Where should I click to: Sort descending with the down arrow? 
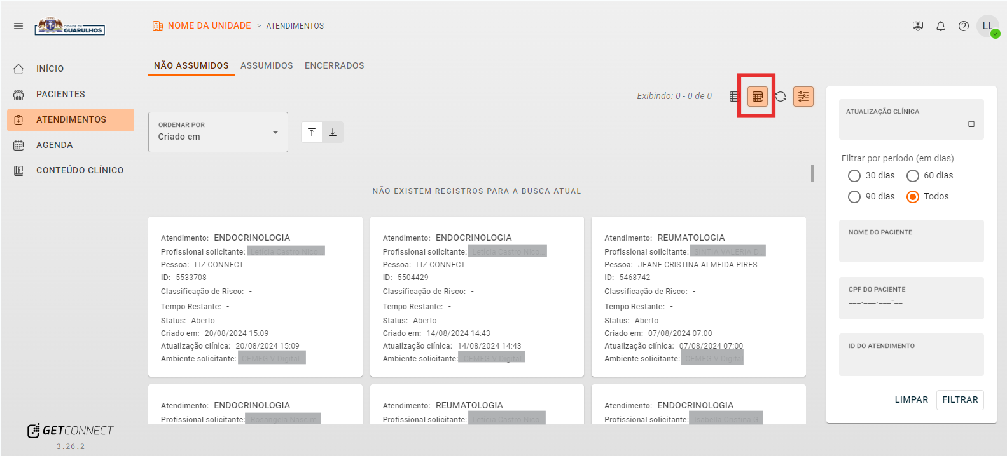(333, 132)
